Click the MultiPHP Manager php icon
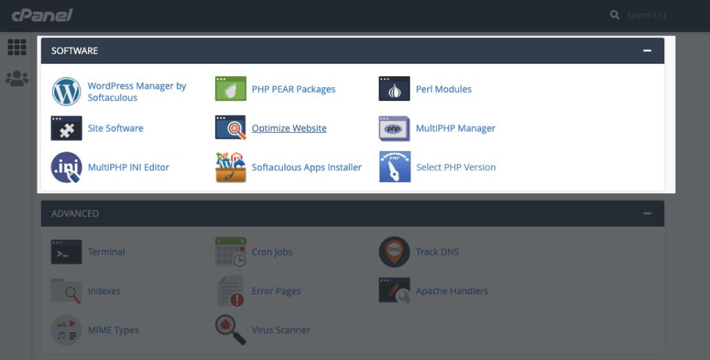Viewport: 710px width, 360px height. [395, 129]
